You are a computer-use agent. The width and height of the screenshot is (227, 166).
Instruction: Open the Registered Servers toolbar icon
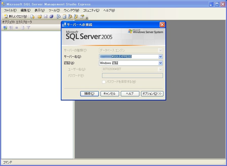click(x=59, y=16)
